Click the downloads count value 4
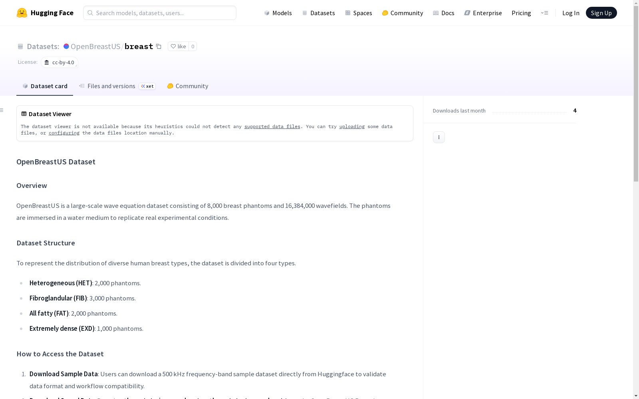Viewport: 639px width, 399px height. (575, 111)
